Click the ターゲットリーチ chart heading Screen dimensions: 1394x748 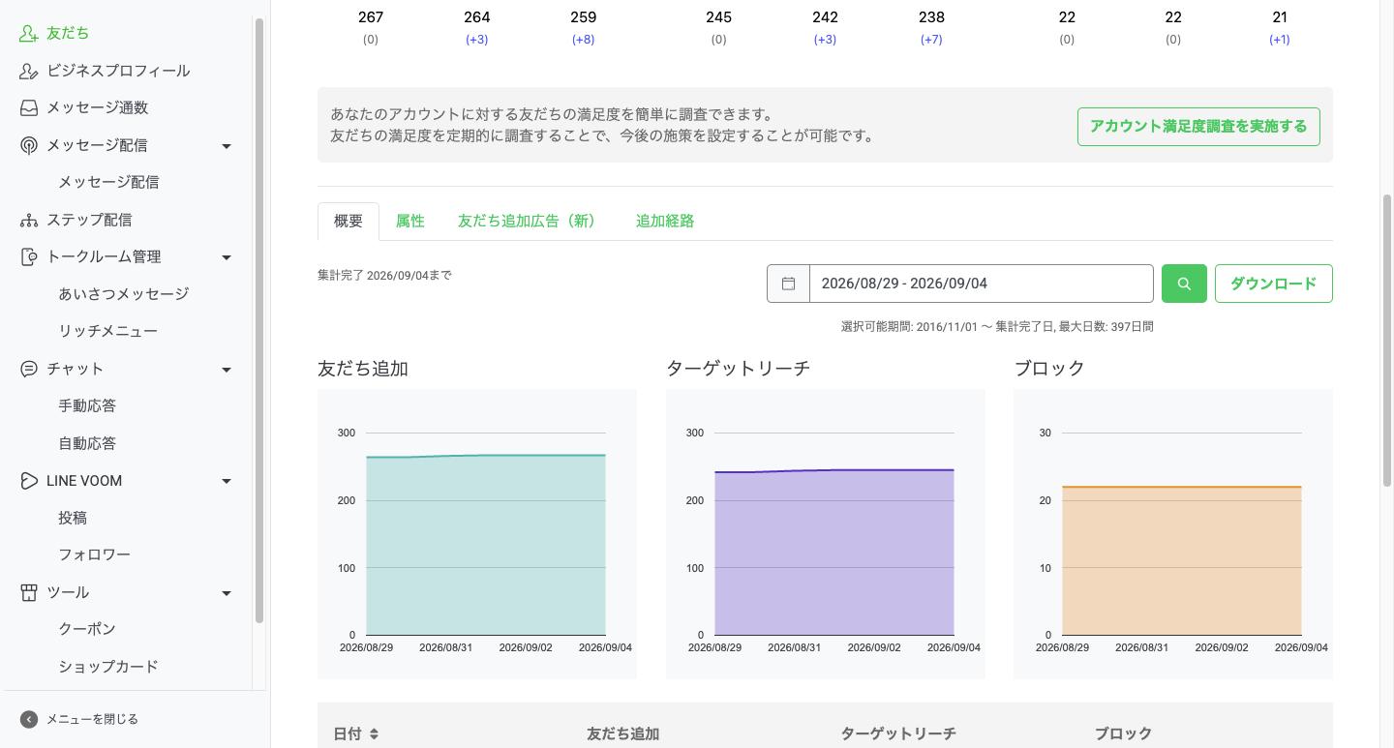(x=738, y=369)
